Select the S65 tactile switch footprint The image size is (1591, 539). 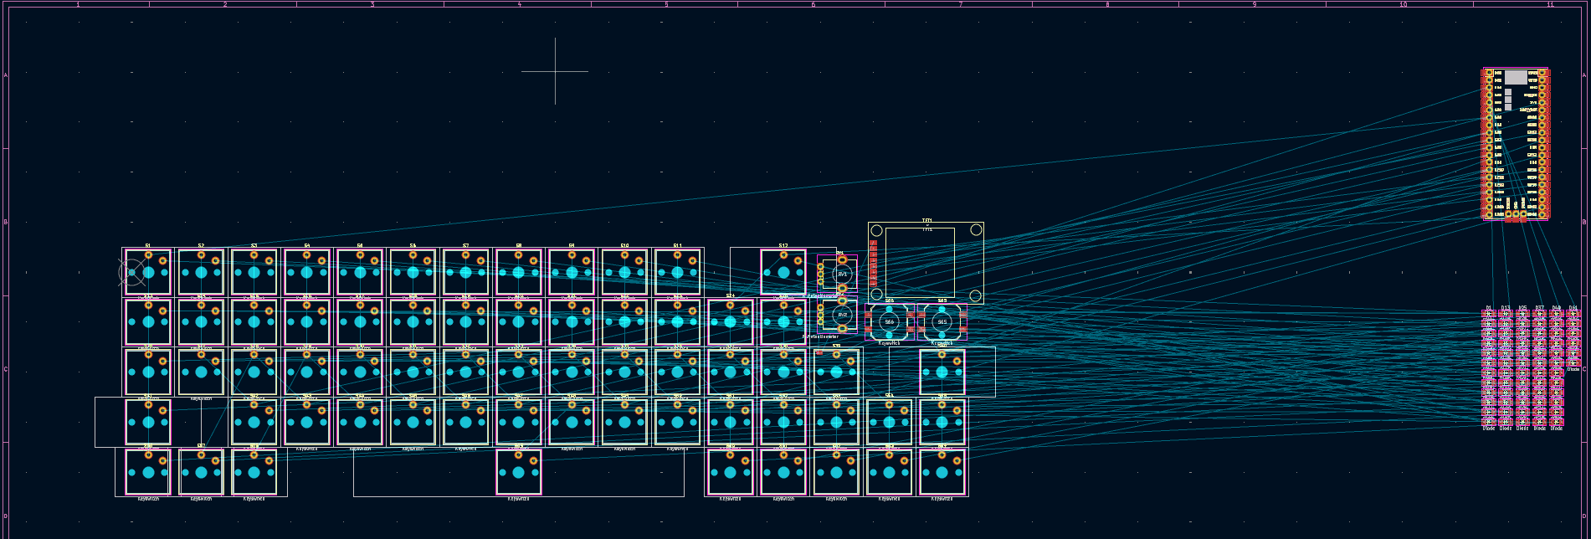coord(942,321)
